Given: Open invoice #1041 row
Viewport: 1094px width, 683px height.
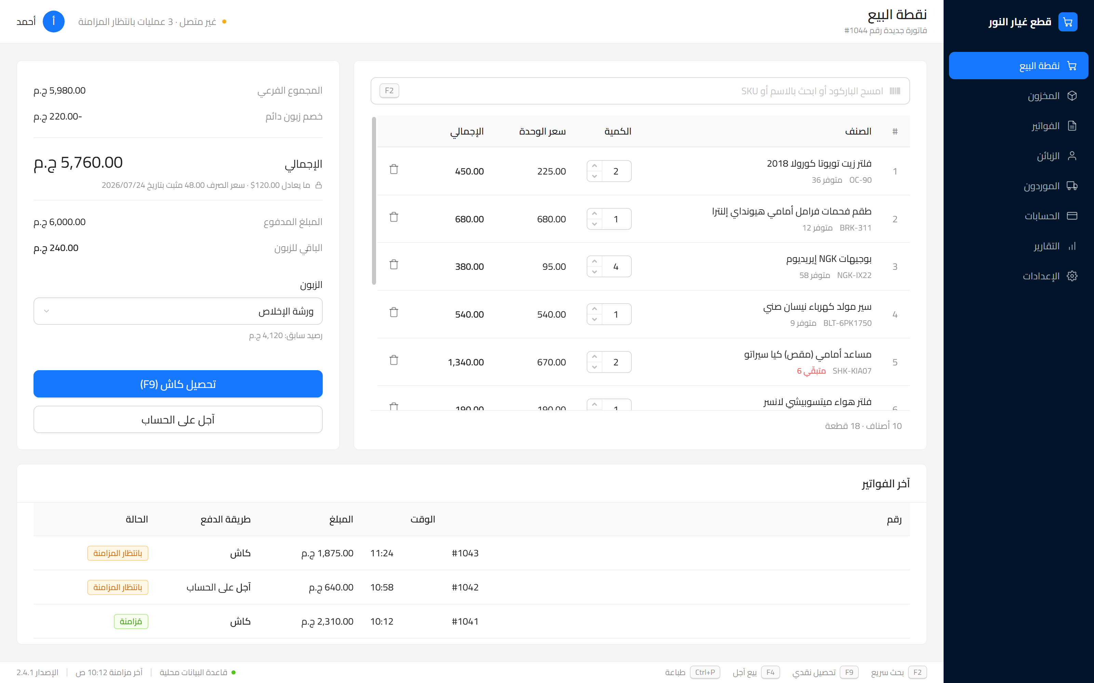Looking at the screenshot, I should pyautogui.click(x=471, y=622).
